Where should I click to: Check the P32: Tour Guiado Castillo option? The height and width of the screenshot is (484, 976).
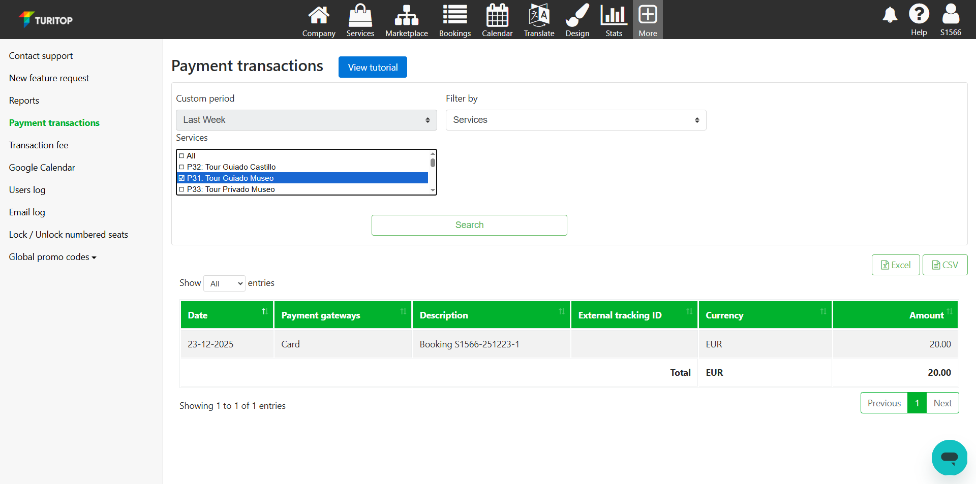(x=181, y=167)
